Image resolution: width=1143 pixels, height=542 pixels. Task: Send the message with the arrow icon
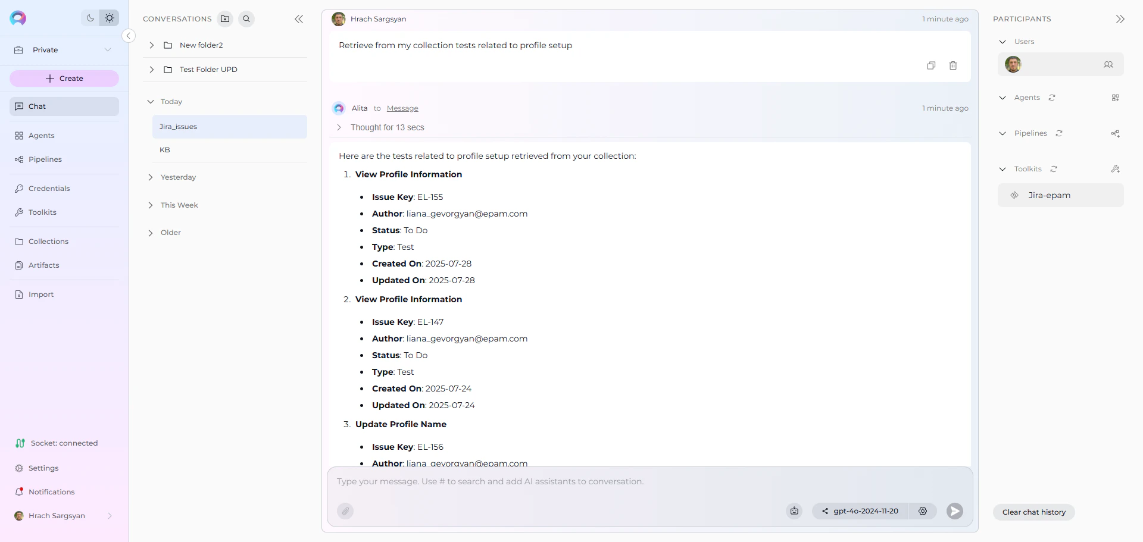click(954, 511)
